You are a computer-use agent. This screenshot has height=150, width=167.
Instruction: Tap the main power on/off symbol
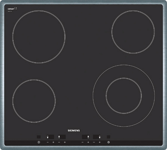point(39,142)
